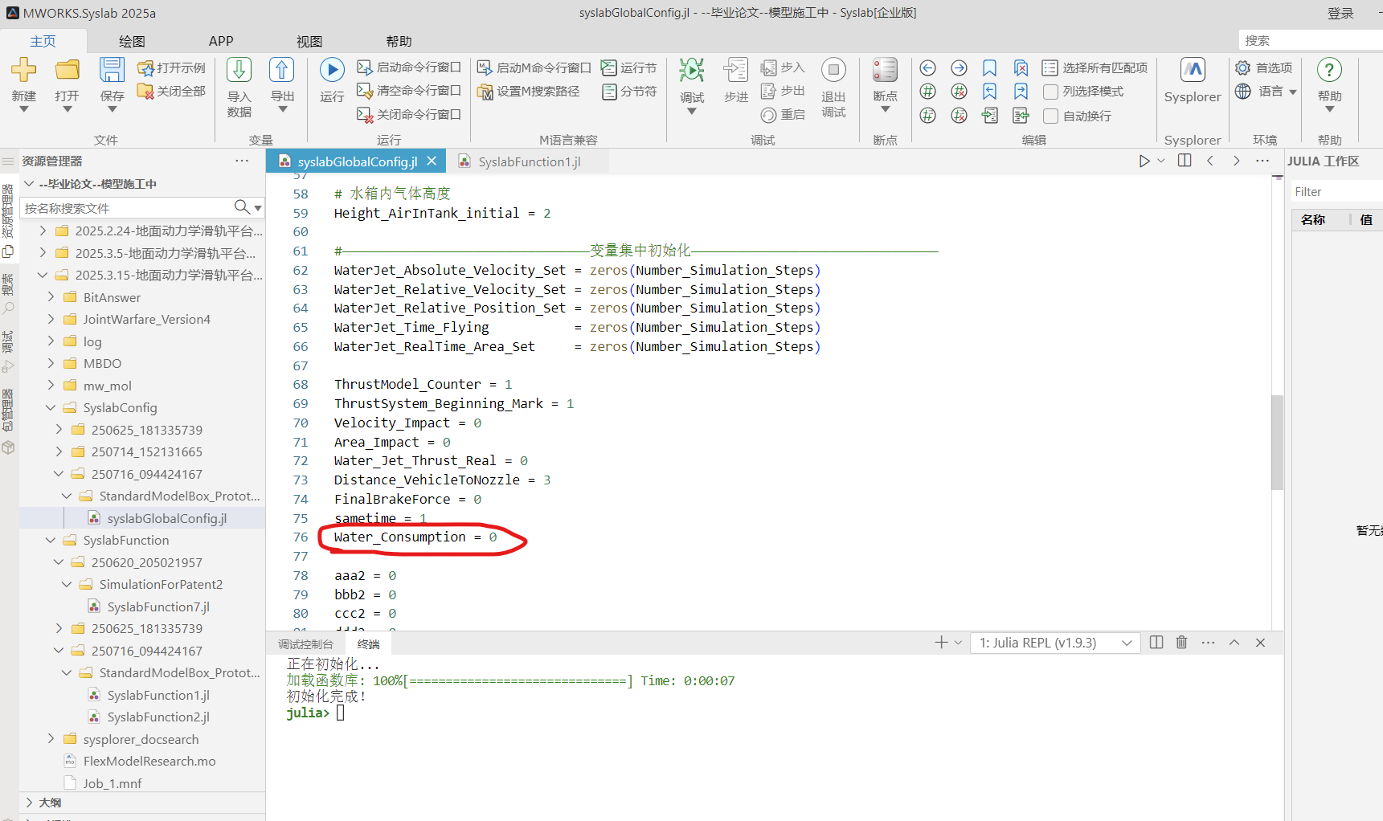Click the 打开 (Open) folder icon
Image resolution: width=1383 pixels, height=821 pixels.
(x=68, y=70)
